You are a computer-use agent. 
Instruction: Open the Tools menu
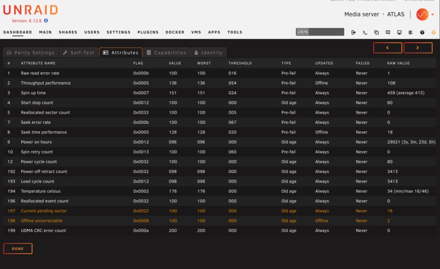click(x=235, y=32)
